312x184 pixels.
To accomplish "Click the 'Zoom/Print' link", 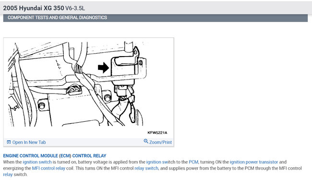I will pos(160,142).
